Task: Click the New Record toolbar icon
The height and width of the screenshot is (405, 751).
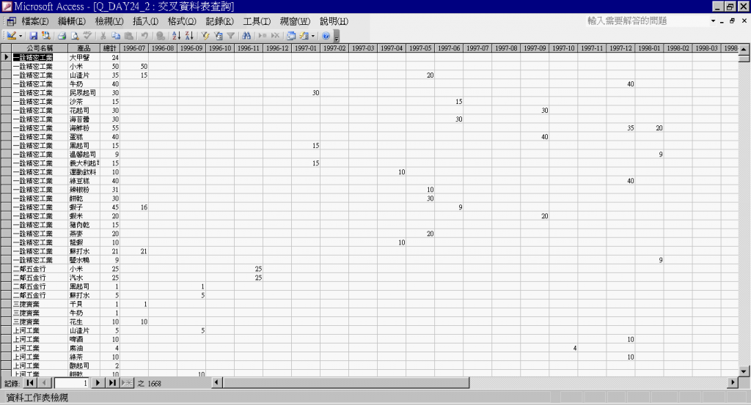Action: pos(263,36)
